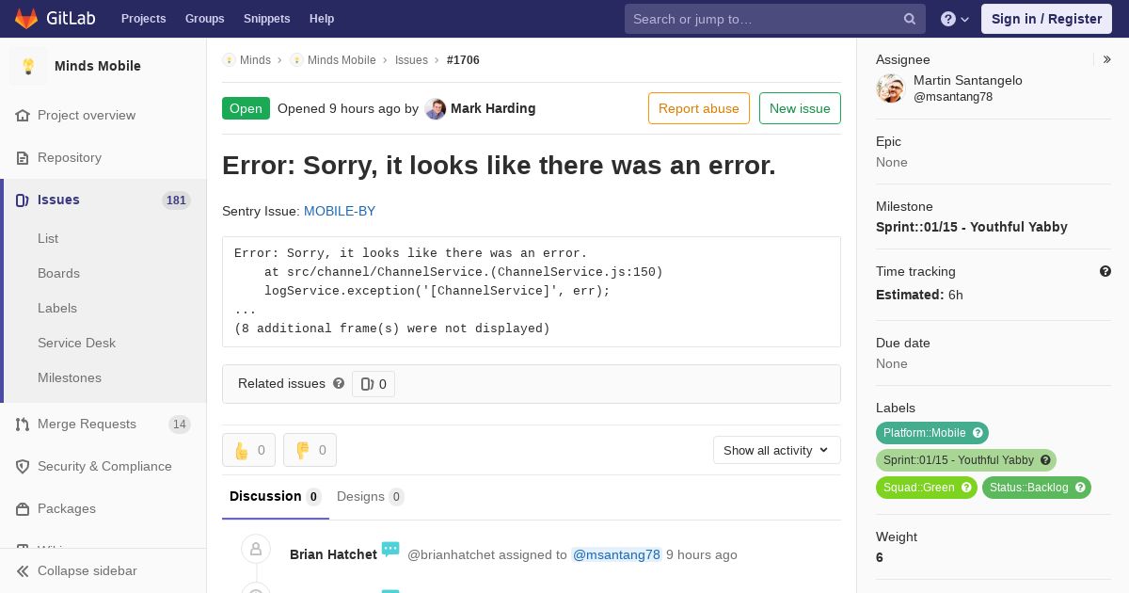
Task: Open the Snippets page
Action: tap(267, 19)
